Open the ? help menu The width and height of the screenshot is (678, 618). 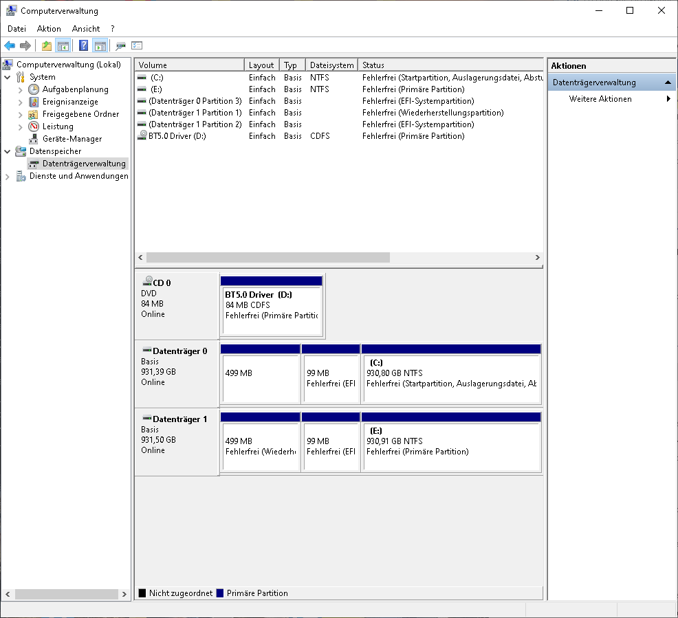coord(112,28)
